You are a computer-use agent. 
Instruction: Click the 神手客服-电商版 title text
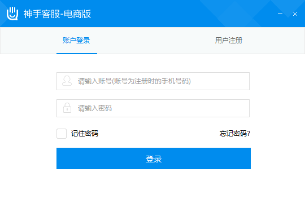[x=57, y=14]
